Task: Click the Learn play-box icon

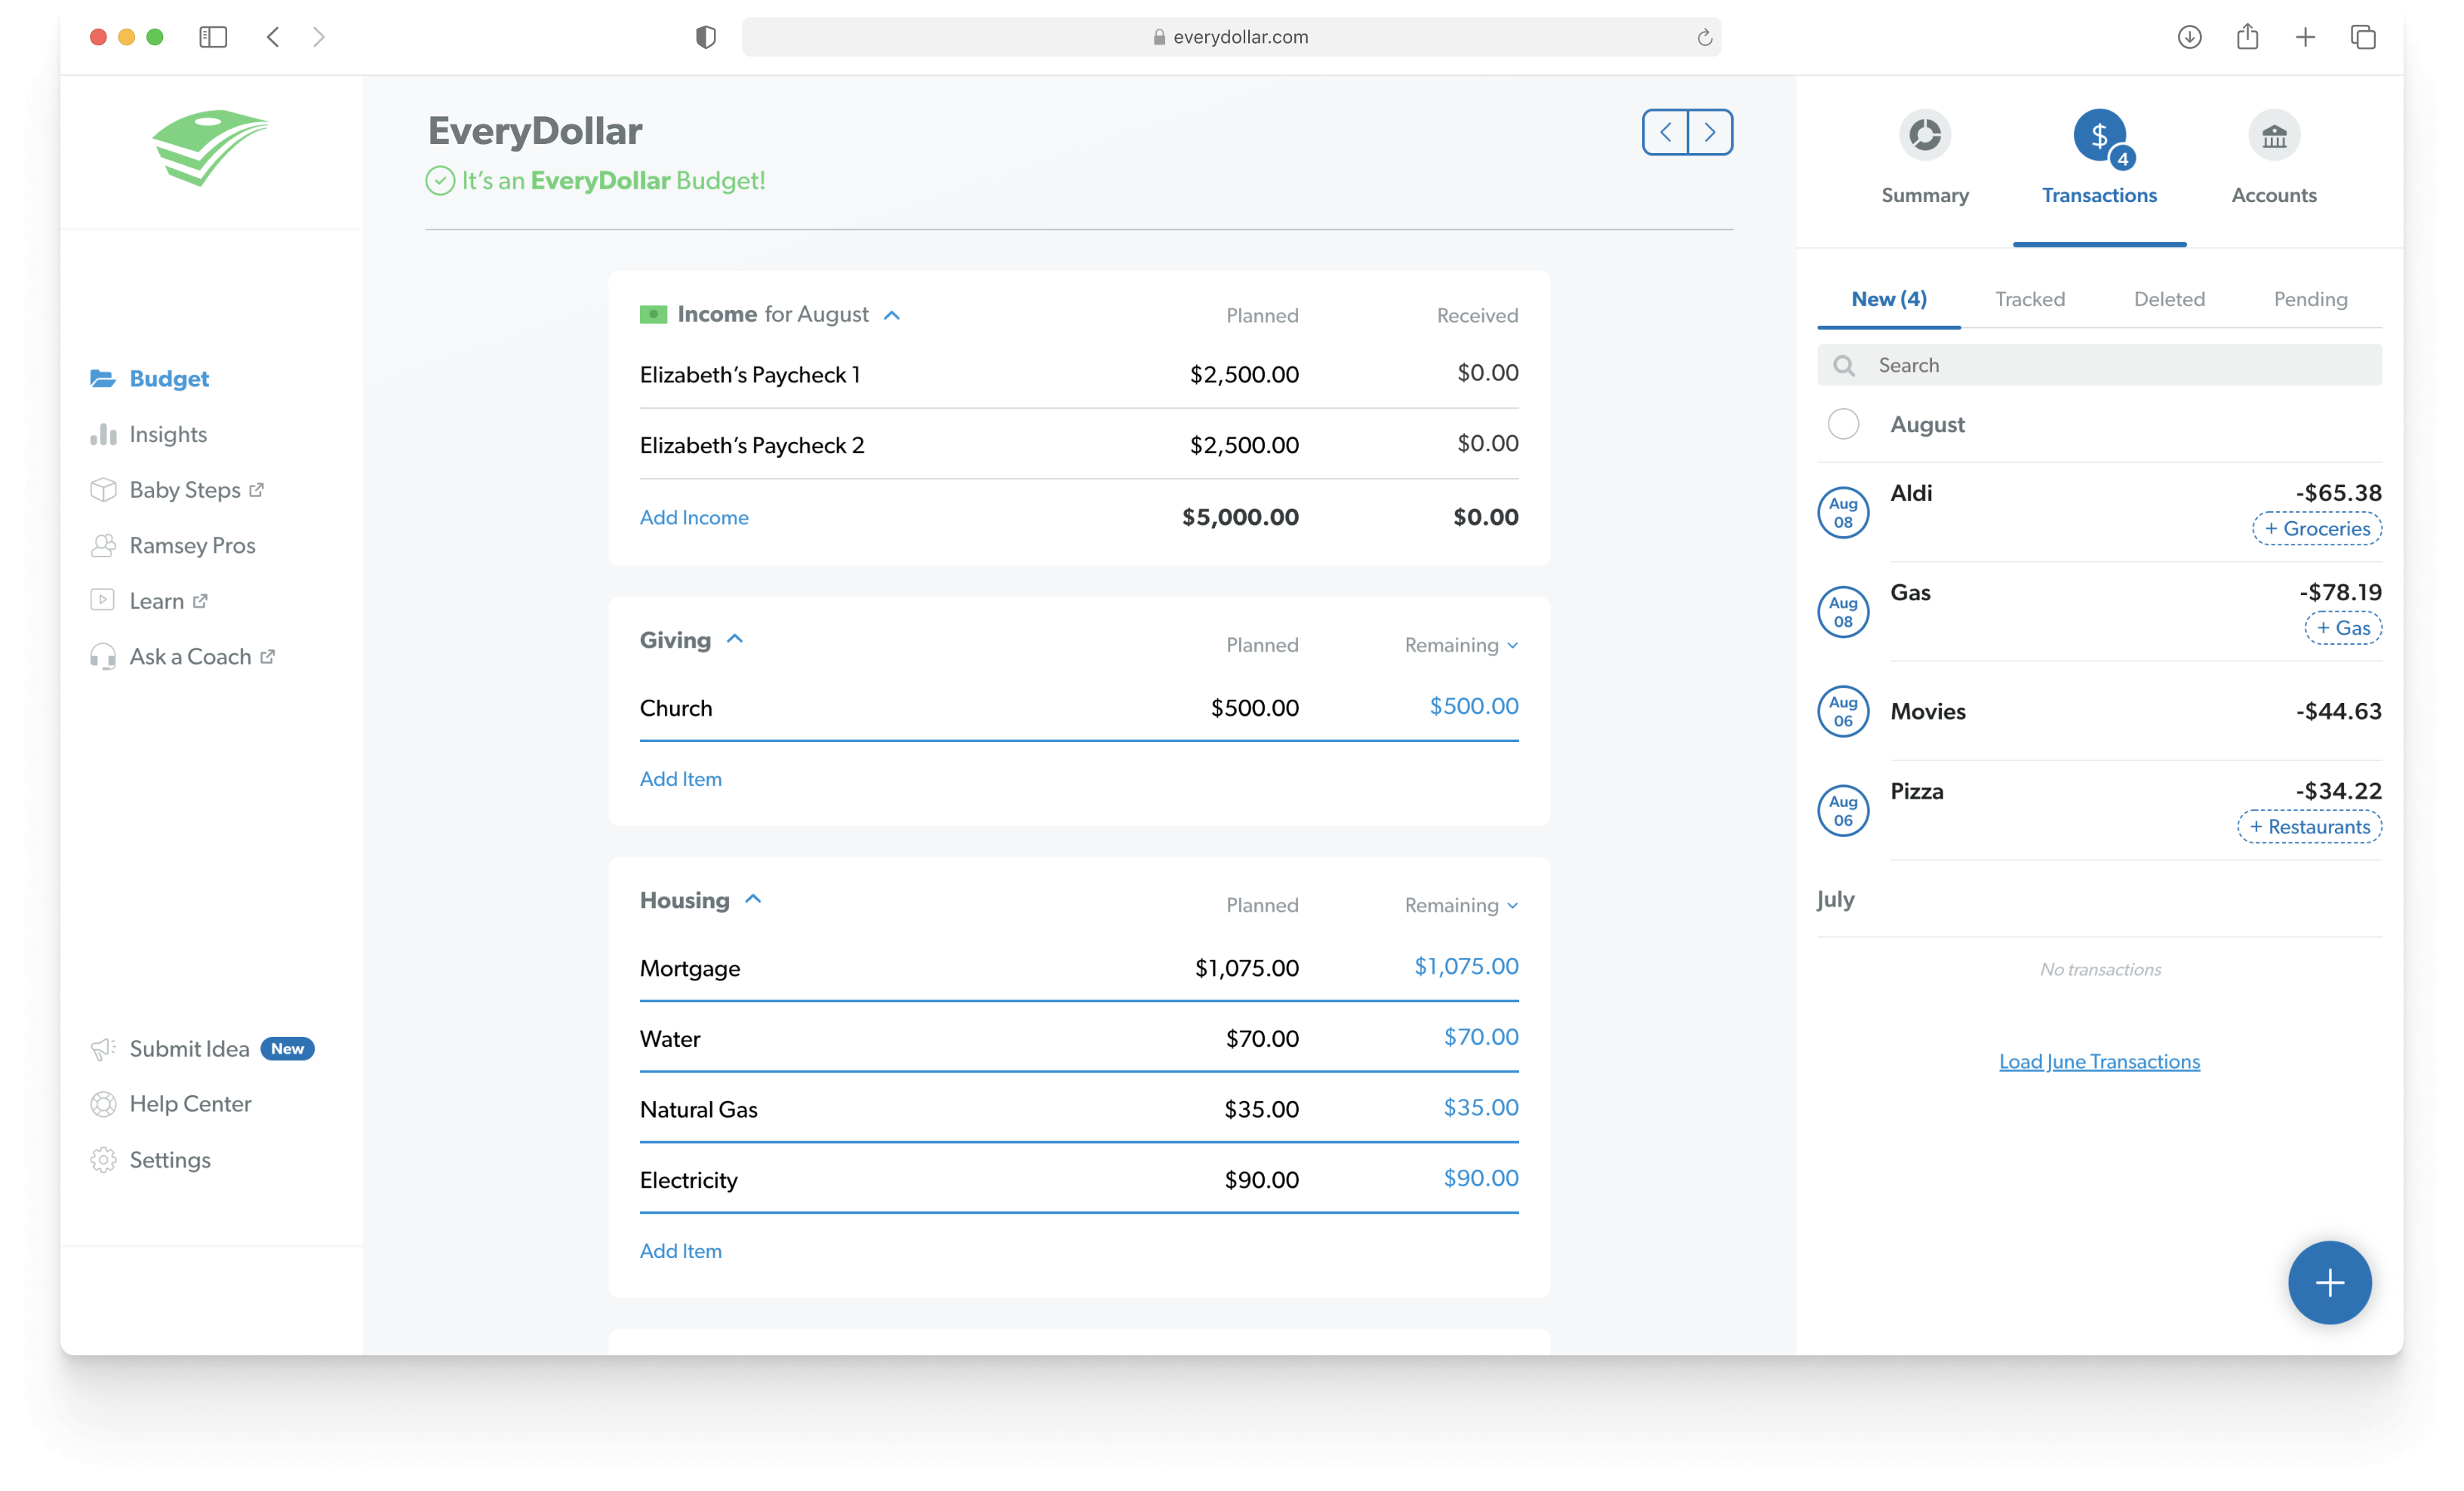Action: tap(102, 600)
